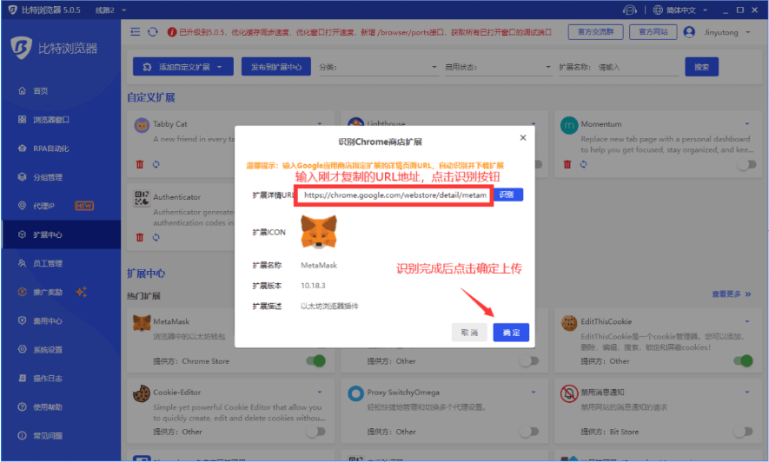Click the headset support icon in title bar
The width and height of the screenshot is (769, 462).
(630, 10)
